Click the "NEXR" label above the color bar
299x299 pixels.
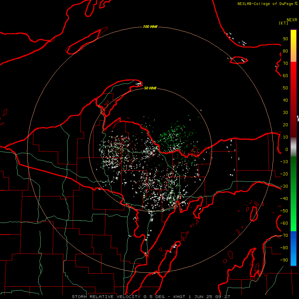point(292,20)
